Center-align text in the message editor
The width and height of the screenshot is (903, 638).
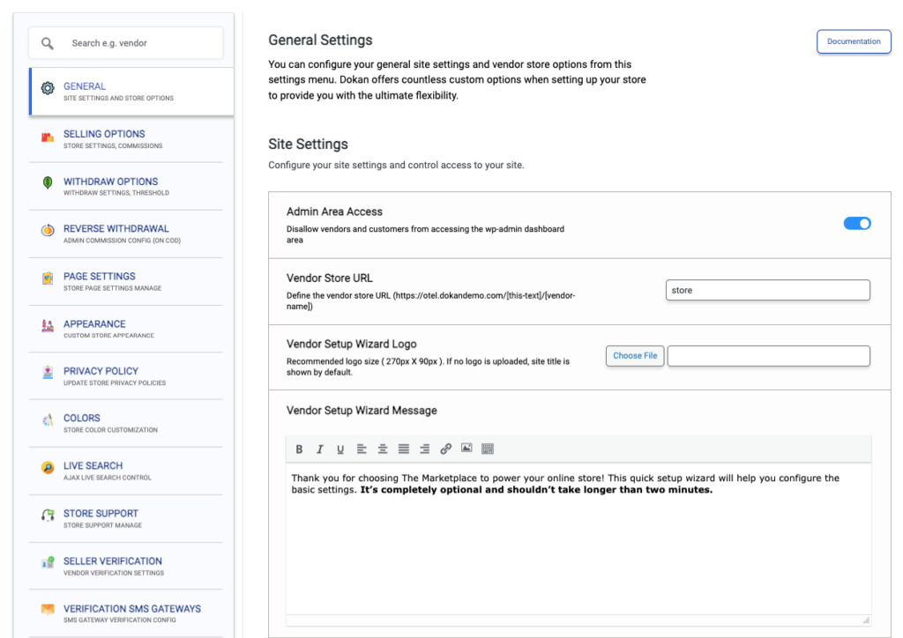coord(383,449)
